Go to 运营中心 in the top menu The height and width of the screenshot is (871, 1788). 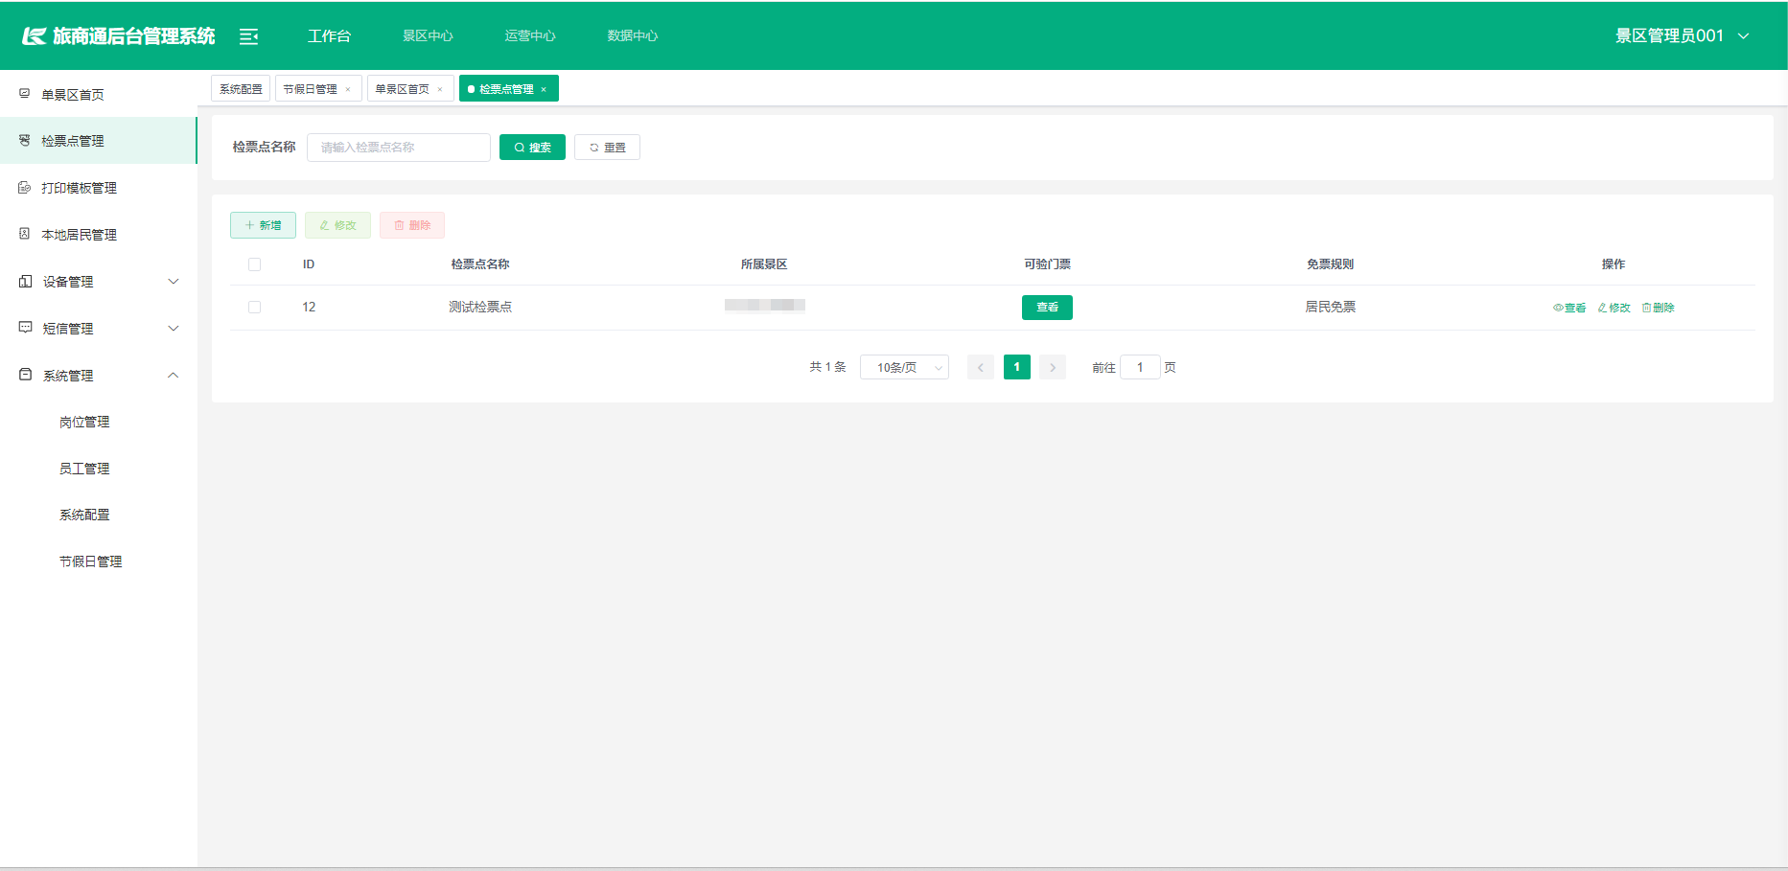coord(530,35)
